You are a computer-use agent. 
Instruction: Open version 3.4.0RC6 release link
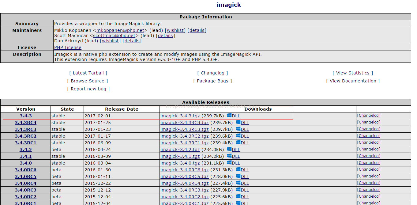[x=26, y=170]
